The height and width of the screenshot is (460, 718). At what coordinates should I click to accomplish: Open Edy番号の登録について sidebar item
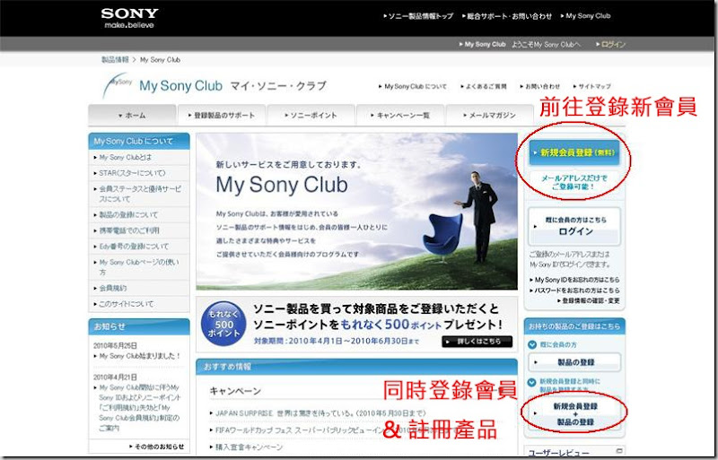[139, 247]
